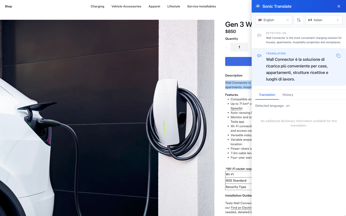Click the blue add-to-cart button
Viewport: 346px width, 216px height.
tap(238, 61)
